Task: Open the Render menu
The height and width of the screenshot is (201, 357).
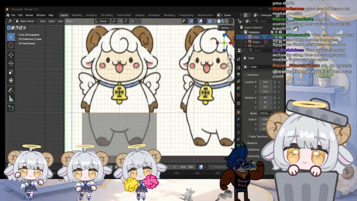Action: tap(29, 15)
